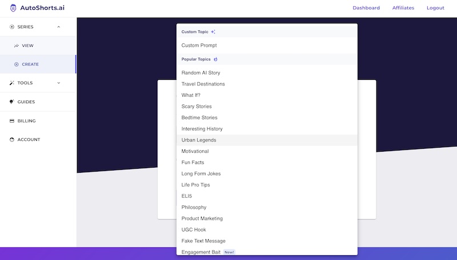Select Engagement Bait option

267,251
